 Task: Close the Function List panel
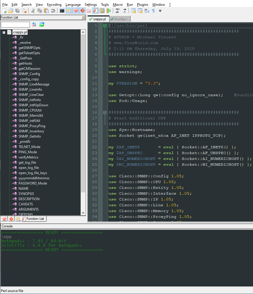click(83, 17)
